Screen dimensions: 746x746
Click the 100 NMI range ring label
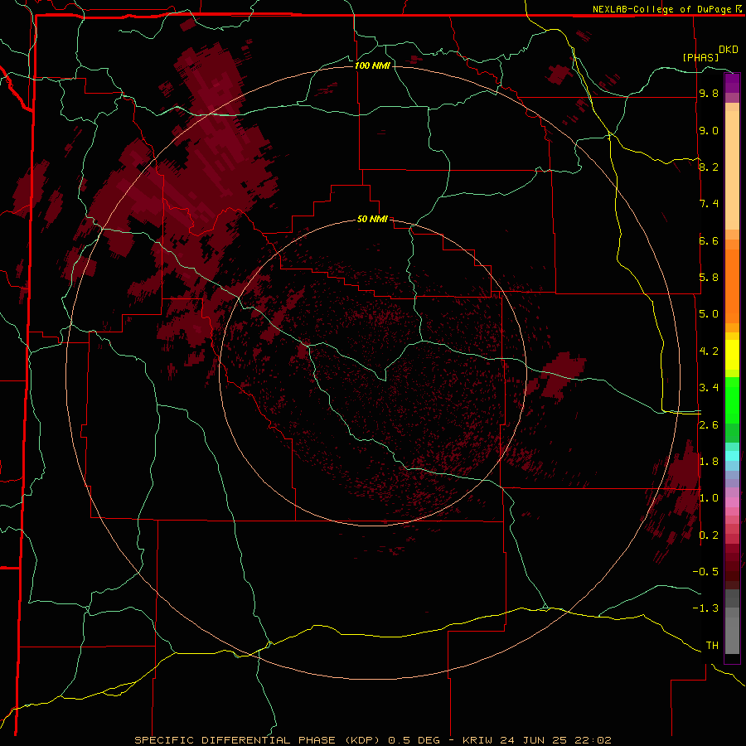[x=372, y=65]
